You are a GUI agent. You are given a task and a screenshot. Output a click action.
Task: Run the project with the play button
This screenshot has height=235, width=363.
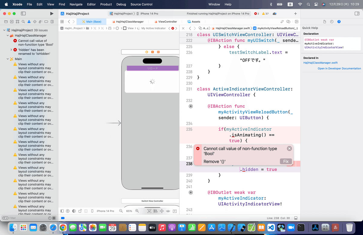52,14
